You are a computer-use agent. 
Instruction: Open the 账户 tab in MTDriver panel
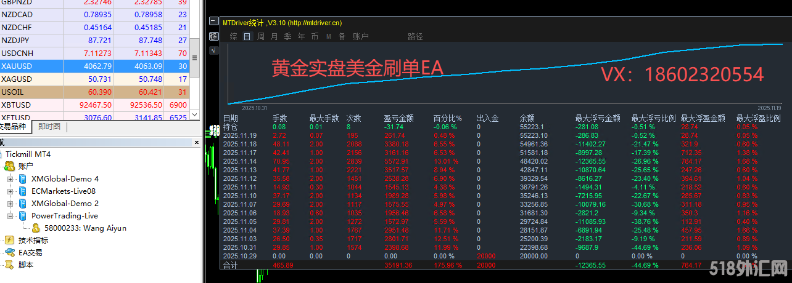[361, 36]
